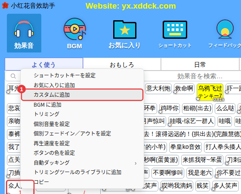Play the 么么哒 sound button
Viewport: 241px width, 194px height.
click(x=225, y=108)
